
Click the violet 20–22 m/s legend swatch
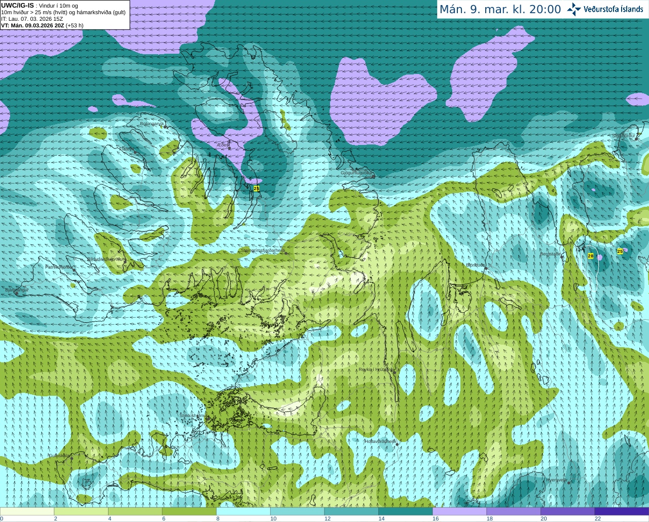[567, 511]
